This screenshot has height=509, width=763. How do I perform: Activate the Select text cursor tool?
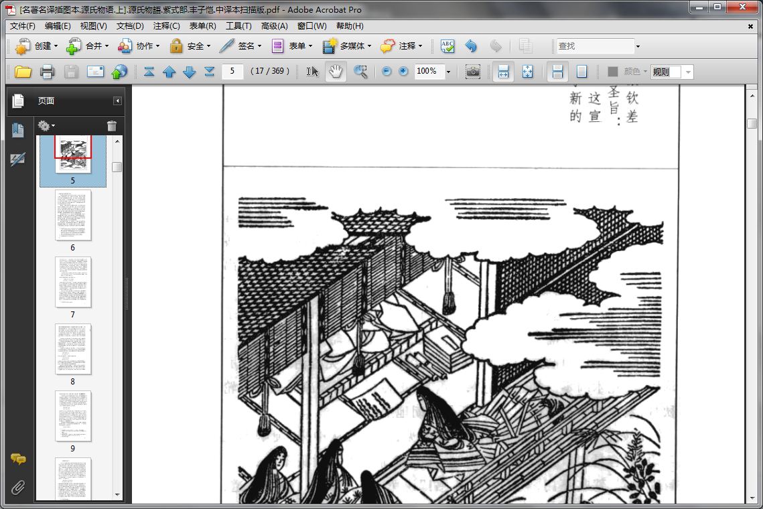(312, 72)
